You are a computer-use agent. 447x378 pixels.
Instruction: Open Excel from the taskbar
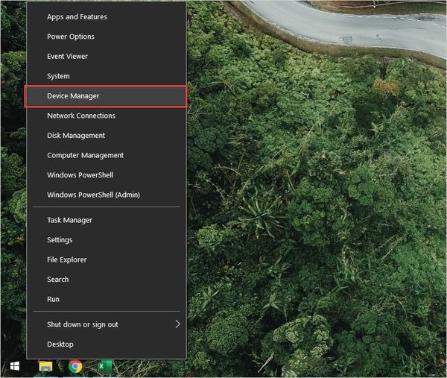click(x=101, y=367)
